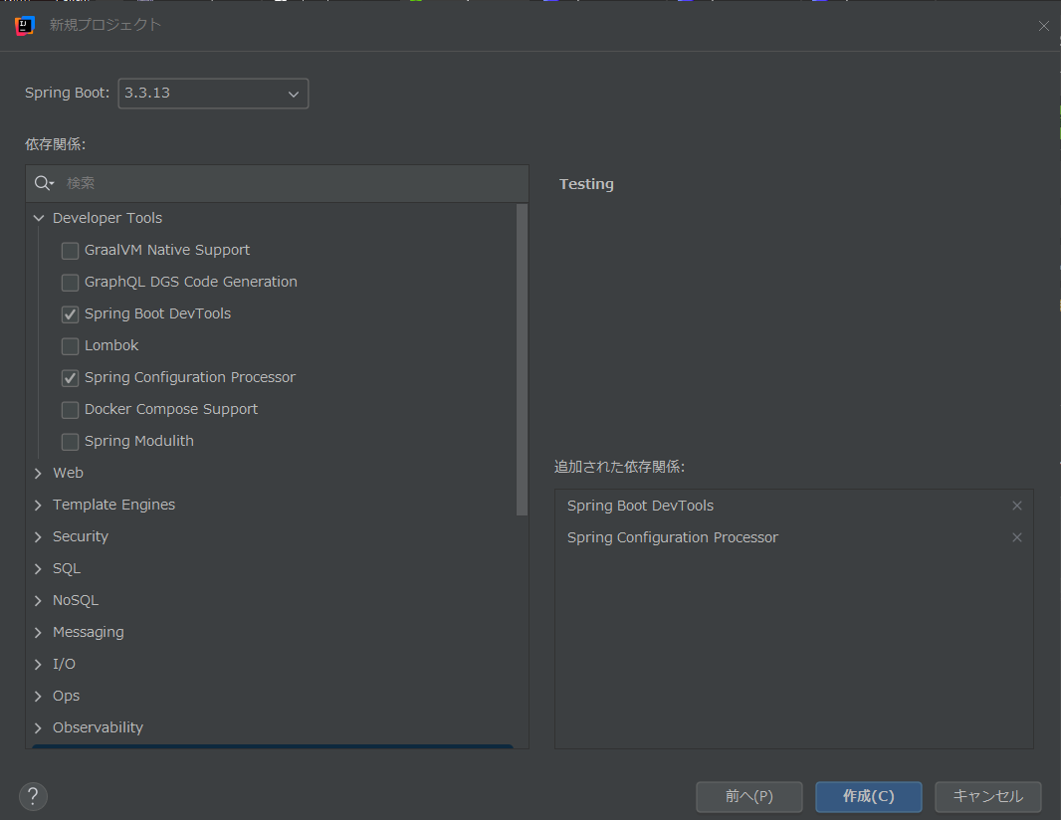Expand the I/O category
The width and height of the screenshot is (1061, 820).
(x=39, y=664)
